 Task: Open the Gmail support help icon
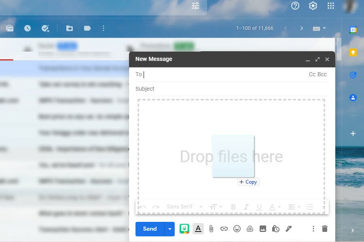point(295,6)
